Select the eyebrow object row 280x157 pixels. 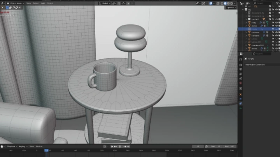[x=259, y=32]
